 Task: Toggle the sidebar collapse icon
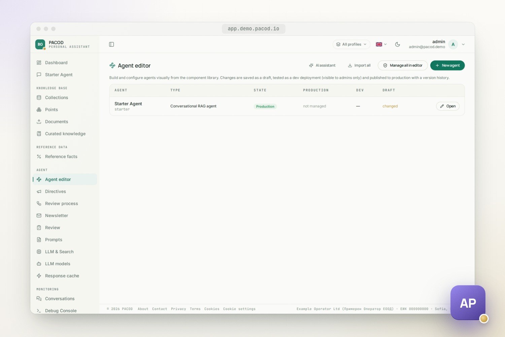pyautogui.click(x=111, y=44)
